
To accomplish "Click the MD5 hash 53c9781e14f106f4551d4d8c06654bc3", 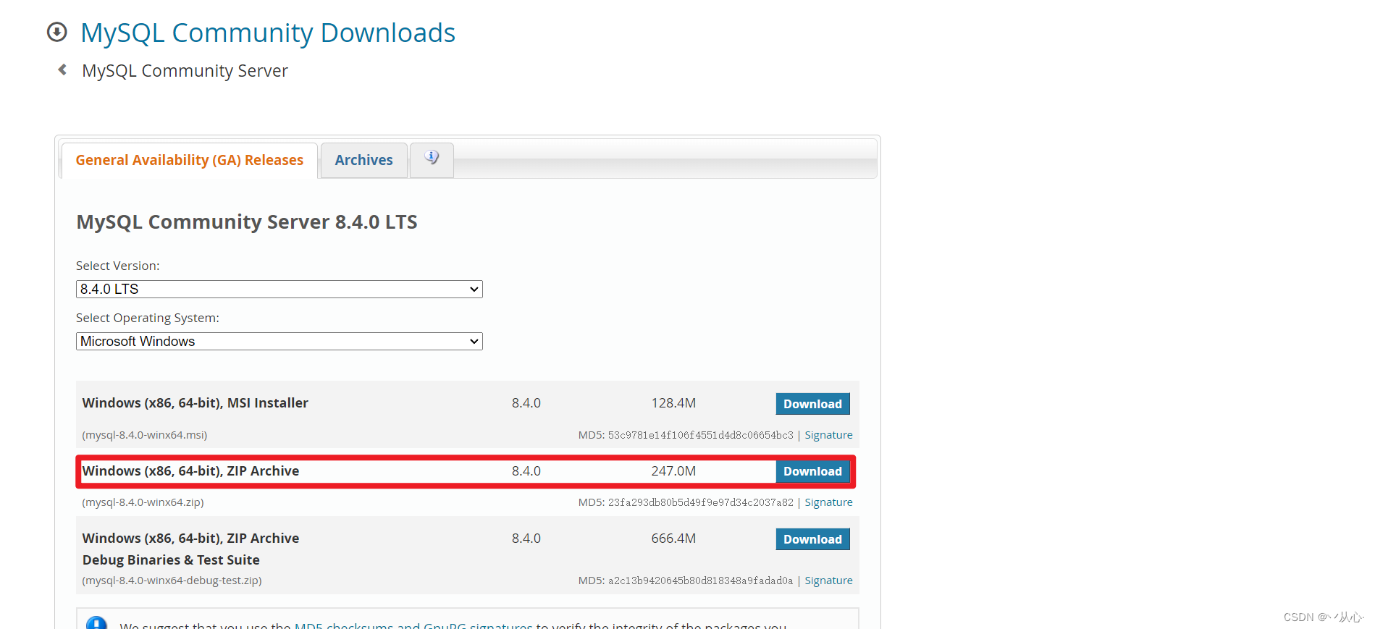I will (700, 435).
